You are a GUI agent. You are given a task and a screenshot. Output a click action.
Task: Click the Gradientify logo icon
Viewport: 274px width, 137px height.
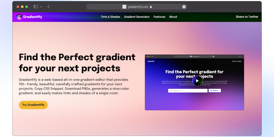tap(19, 17)
